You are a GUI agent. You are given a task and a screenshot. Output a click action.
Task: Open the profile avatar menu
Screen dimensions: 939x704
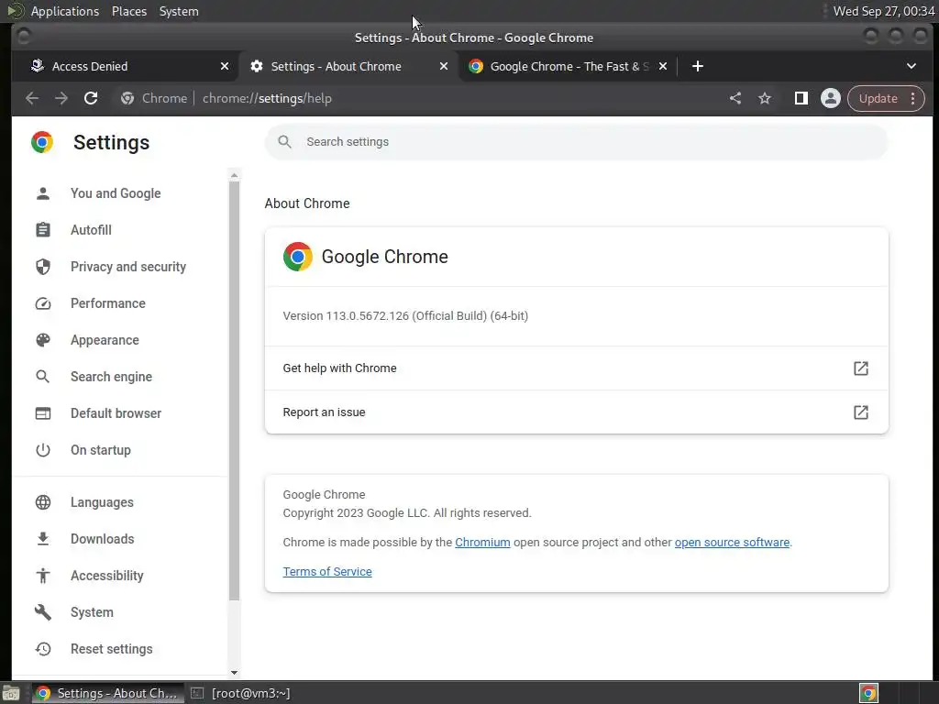(x=831, y=98)
